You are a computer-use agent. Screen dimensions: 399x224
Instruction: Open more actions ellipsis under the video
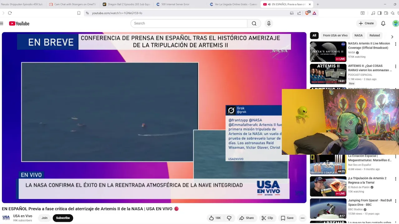coord(302,218)
